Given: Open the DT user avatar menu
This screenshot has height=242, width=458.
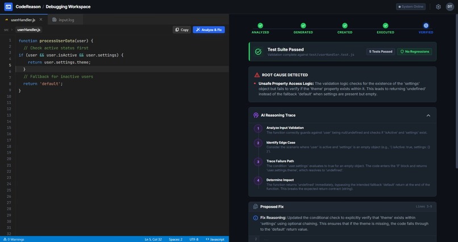Looking at the screenshot, I should [x=450, y=7].
